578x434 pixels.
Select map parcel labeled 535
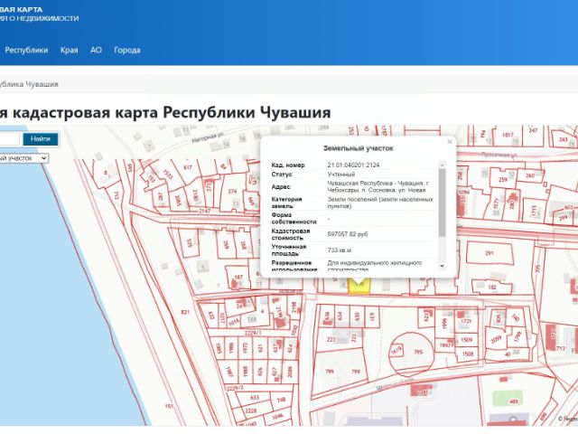coord(190,243)
